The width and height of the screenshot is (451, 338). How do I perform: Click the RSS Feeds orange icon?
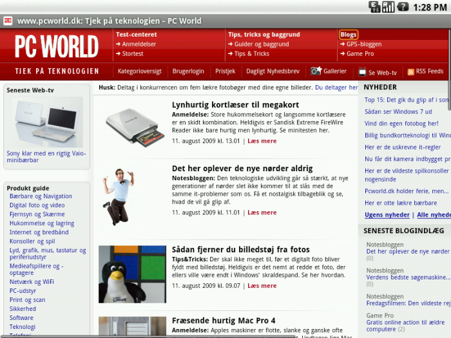pyautogui.click(x=411, y=72)
